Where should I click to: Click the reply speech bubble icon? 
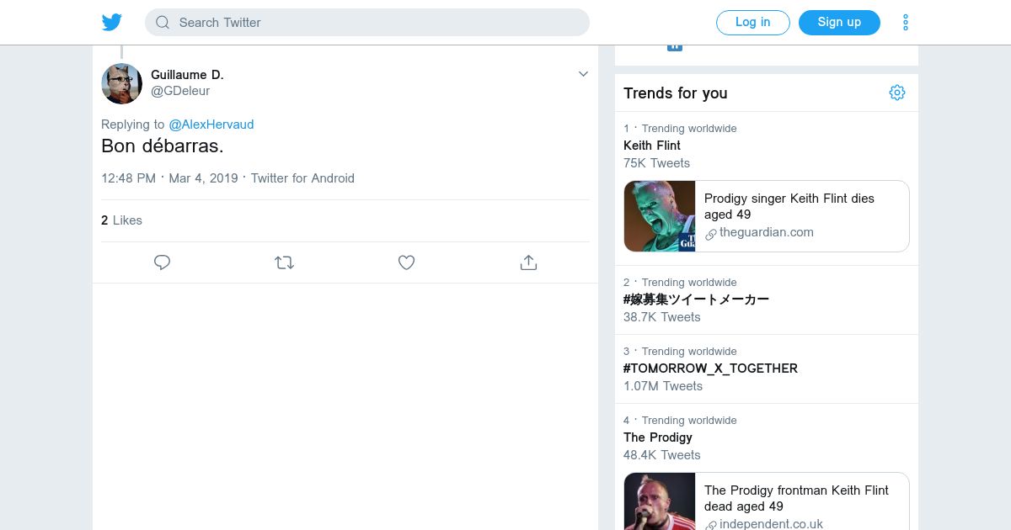point(163,262)
